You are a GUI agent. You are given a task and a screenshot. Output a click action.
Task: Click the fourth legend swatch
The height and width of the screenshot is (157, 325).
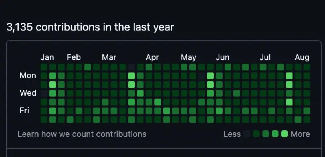pos(275,134)
